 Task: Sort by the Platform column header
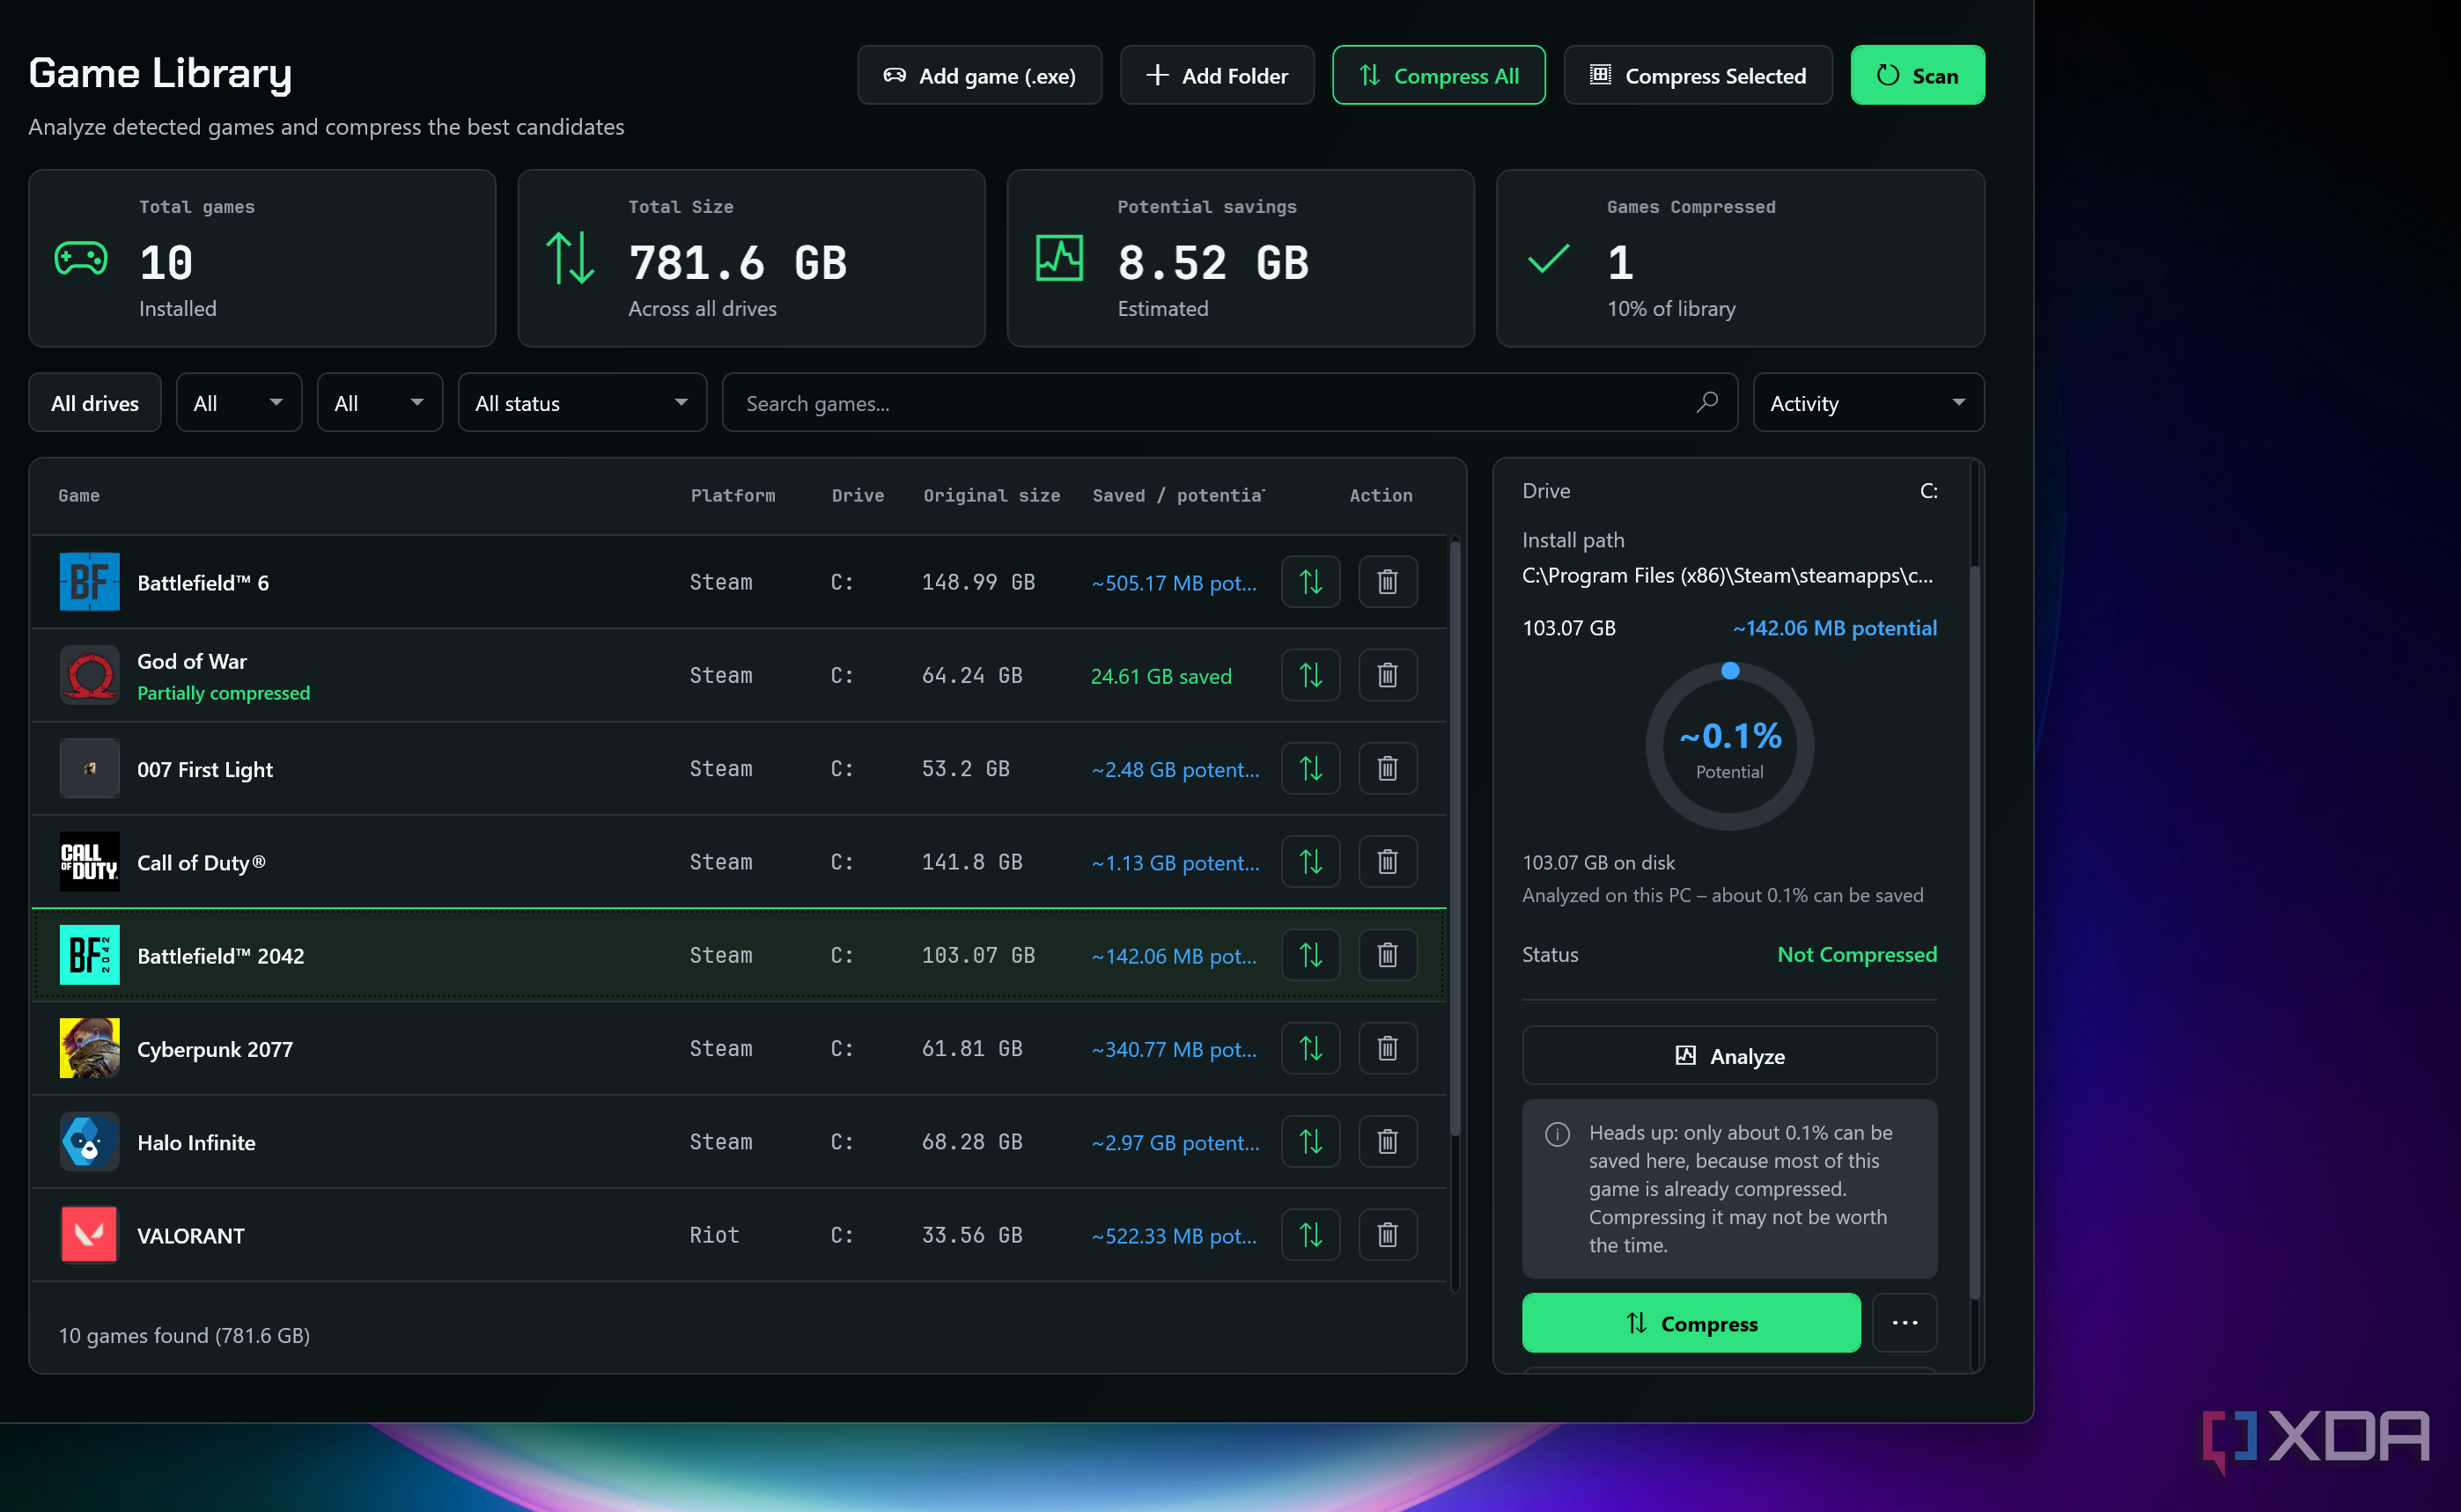pos(733,495)
